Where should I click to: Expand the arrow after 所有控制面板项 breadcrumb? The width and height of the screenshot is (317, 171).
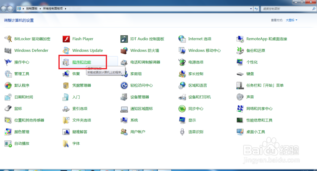click(x=66, y=9)
